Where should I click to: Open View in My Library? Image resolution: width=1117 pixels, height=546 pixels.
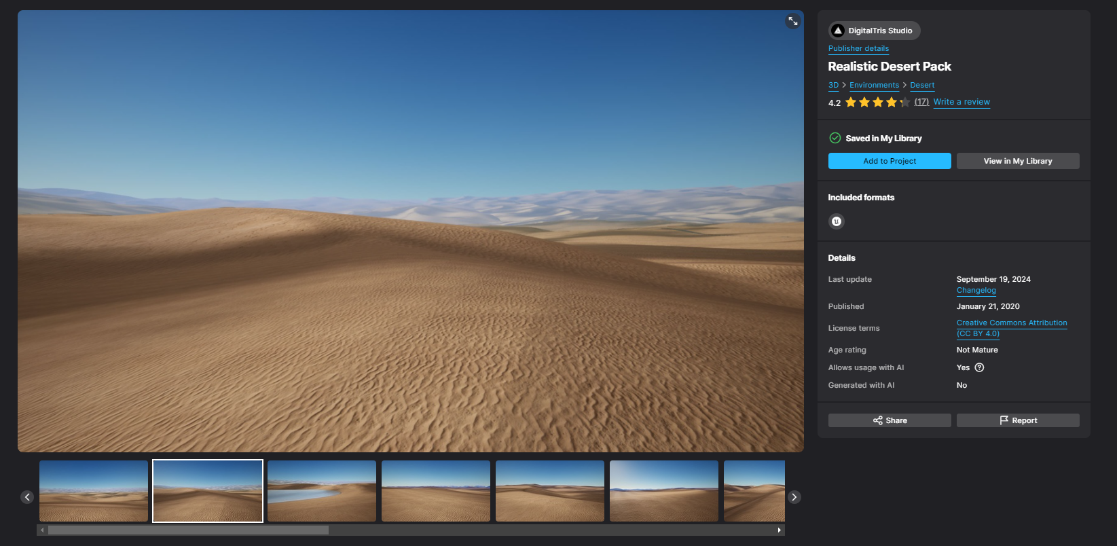coord(1017,161)
